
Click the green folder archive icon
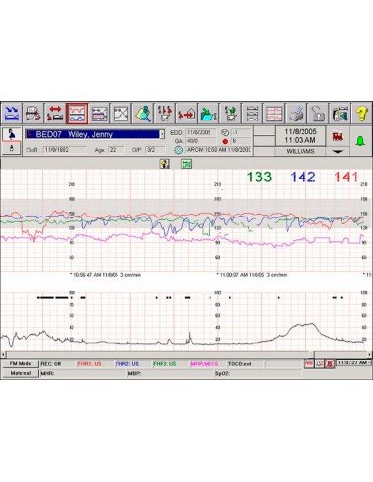coord(209,114)
